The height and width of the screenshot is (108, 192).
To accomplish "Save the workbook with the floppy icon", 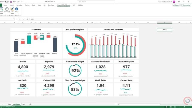I will click(x=11, y=2).
